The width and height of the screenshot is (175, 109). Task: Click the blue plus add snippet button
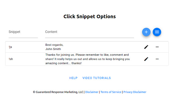pos(146,32)
